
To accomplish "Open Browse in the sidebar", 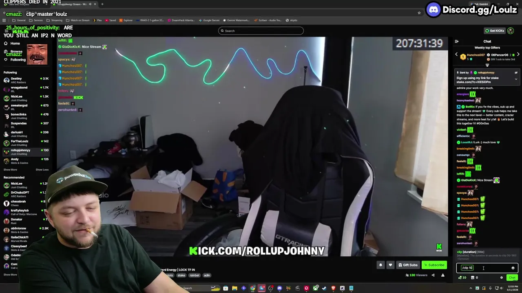I will (13, 52).
